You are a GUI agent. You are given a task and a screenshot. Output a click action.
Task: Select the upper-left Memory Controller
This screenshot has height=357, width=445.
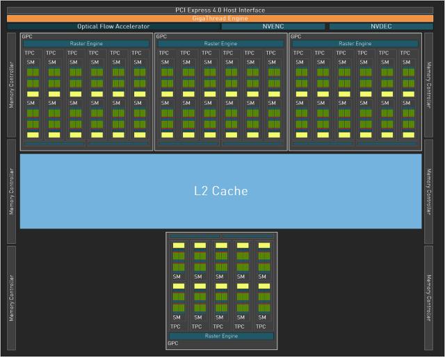coord(11,84)
